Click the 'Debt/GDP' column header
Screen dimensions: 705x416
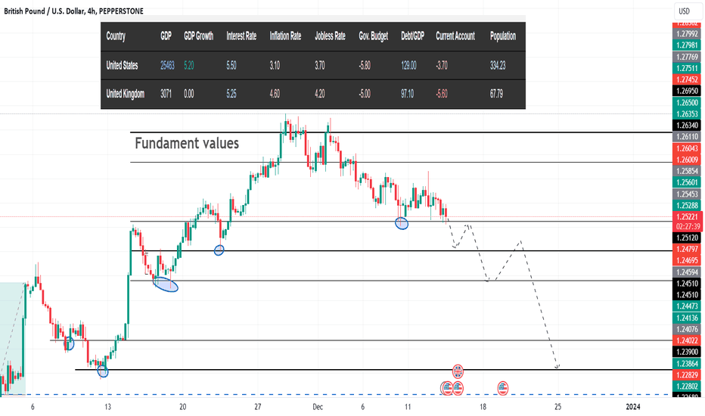(412, 36)
